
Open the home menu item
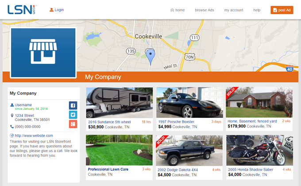tap(178, 10)
